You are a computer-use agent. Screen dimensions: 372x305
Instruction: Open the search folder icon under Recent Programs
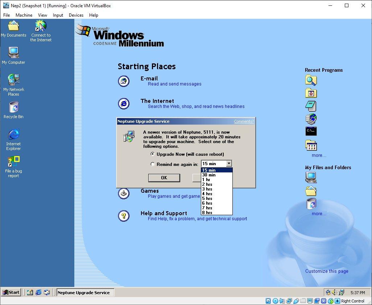[x=311, y=80]
